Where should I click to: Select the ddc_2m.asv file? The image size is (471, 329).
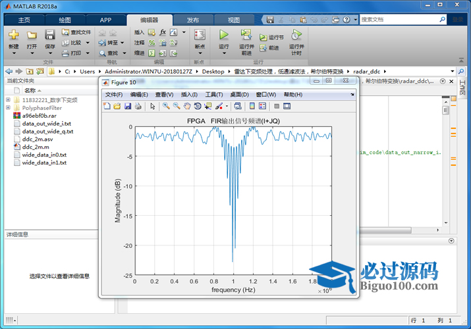pyautogui.click(x=38, y=139)
